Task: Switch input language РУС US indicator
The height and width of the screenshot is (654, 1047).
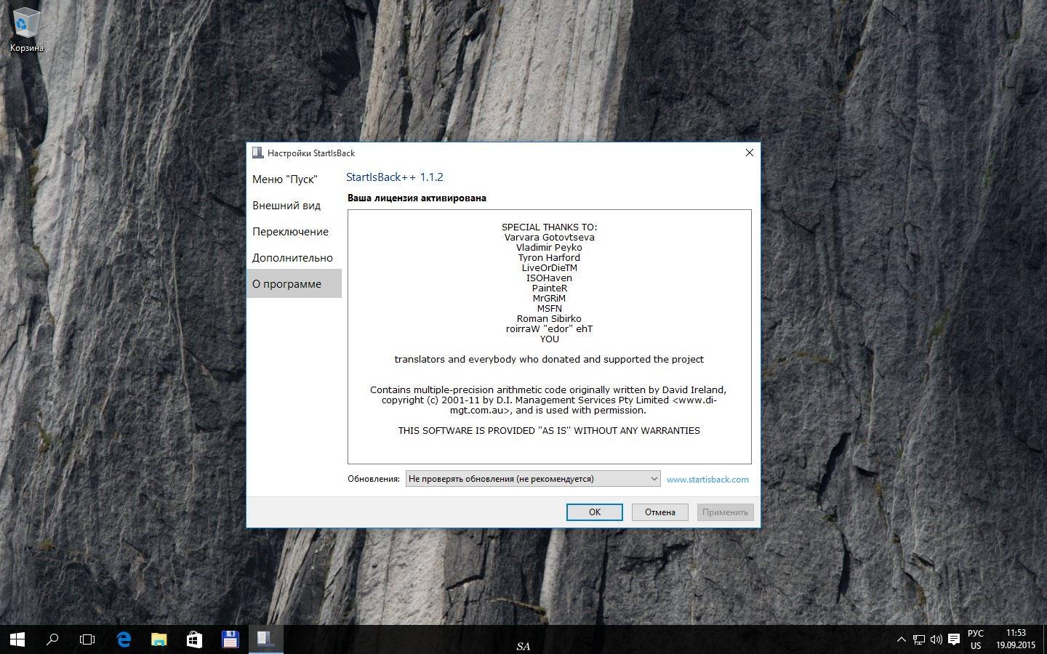Action: tap(976, 639)
